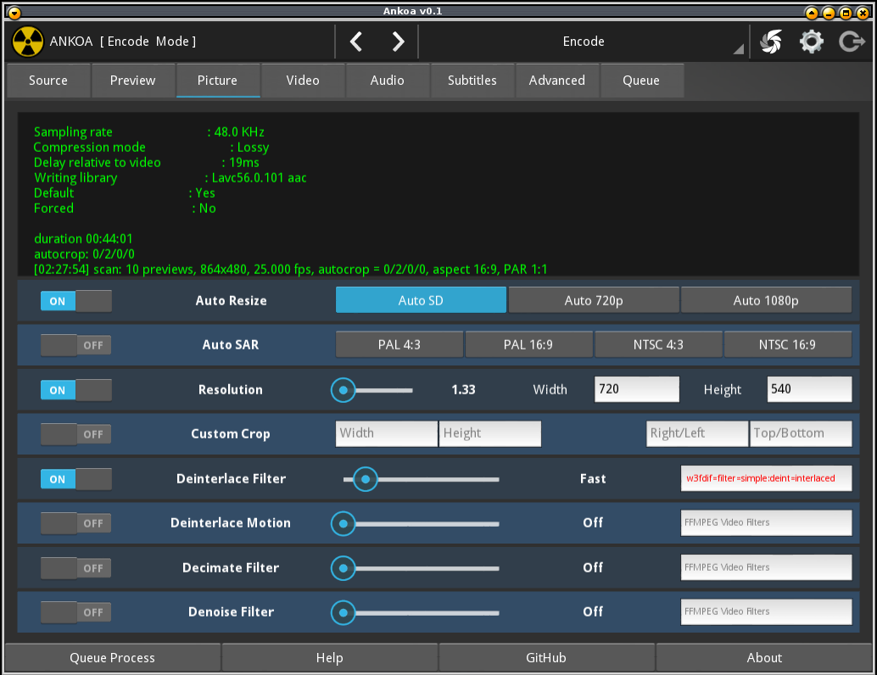This screenshot has width=877, height=675.
Task: Open the Advanced tab
Action: pyautogui.click(x=557, y=81)
